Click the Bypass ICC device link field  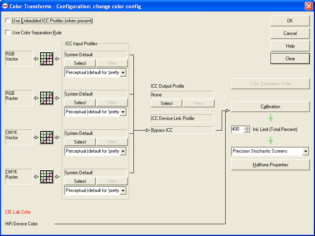(182, 130)
